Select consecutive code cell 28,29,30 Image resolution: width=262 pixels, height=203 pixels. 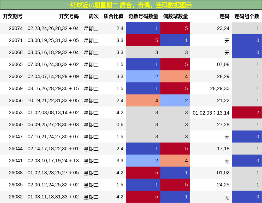point(220,88)
